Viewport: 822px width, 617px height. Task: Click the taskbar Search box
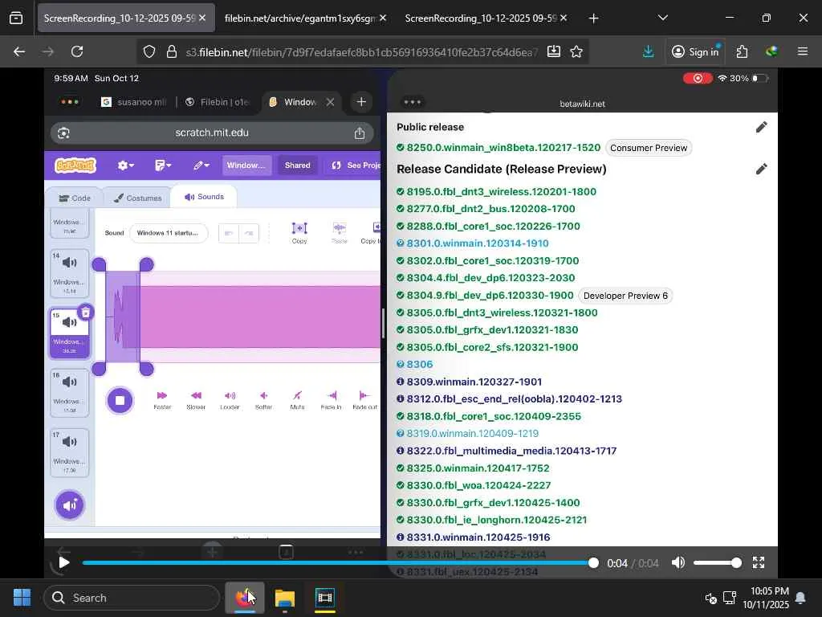(x=132, y=598)
